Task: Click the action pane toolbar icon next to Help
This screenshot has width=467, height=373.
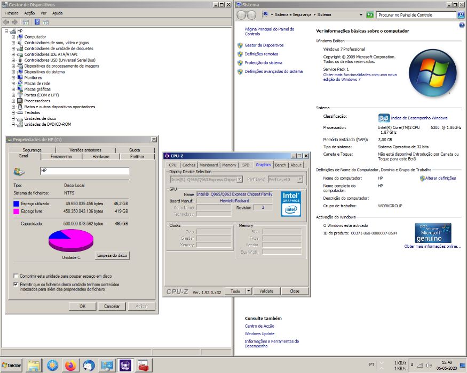Action: pyautogui.click(x=45, y=22)
